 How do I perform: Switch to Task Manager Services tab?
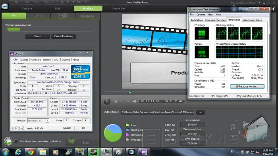click(x=221, y=20)
